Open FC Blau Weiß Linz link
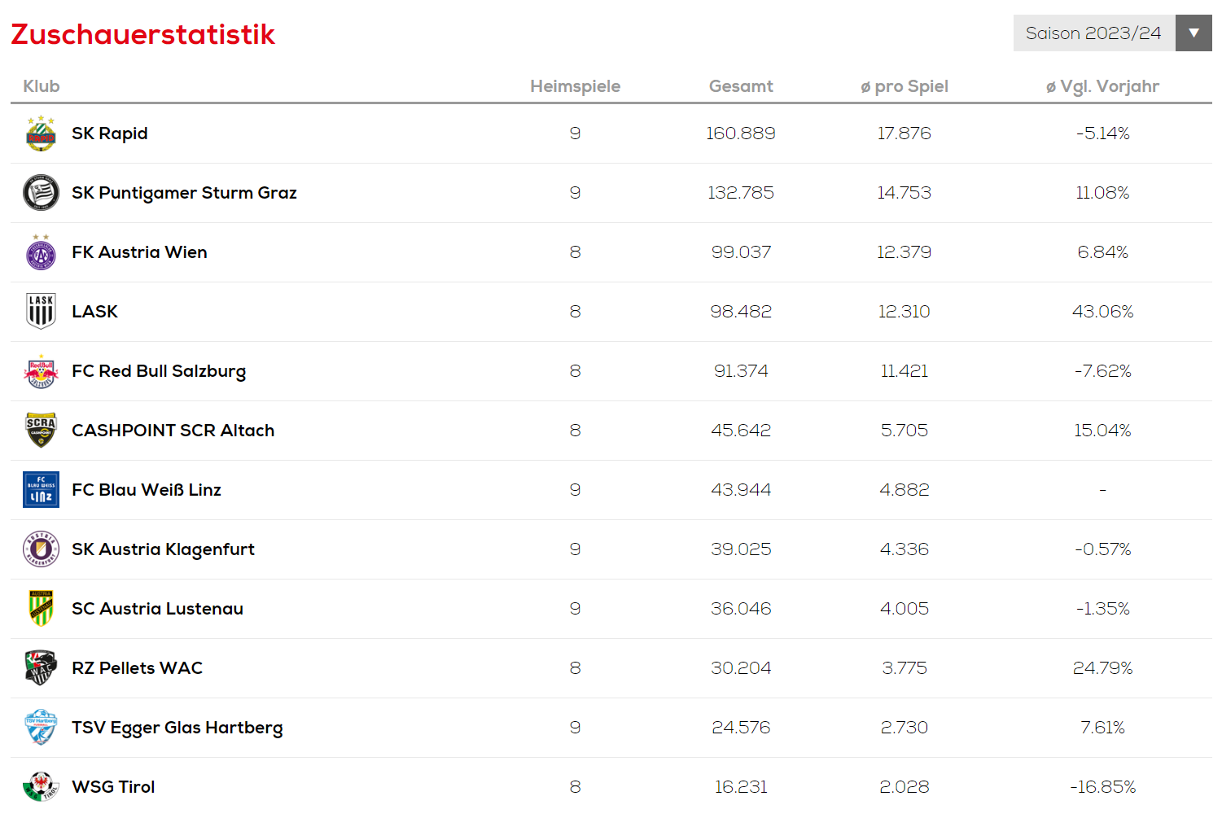Viewport: 1222px width, 818px height. 147,490
